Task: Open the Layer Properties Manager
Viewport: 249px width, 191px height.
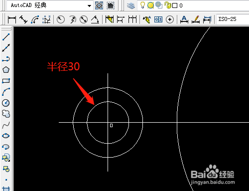Action: pos(131,5)
